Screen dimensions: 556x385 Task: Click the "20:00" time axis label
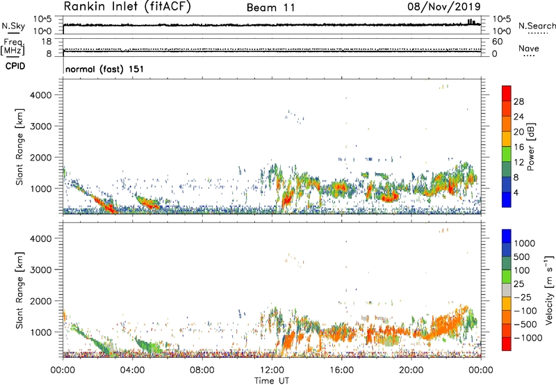(x=411, y=370)
